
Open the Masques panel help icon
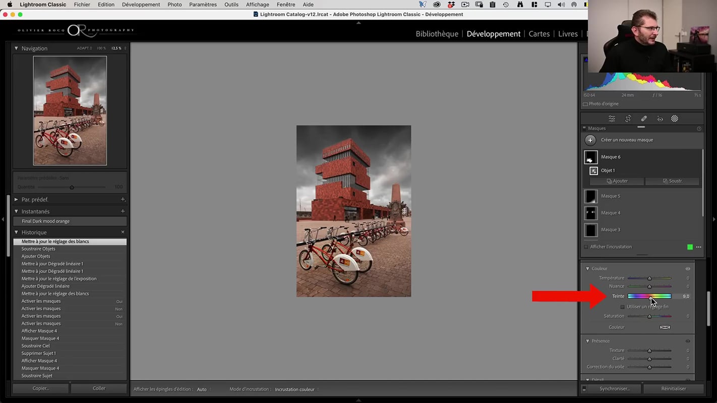click(x=699, y=128)
